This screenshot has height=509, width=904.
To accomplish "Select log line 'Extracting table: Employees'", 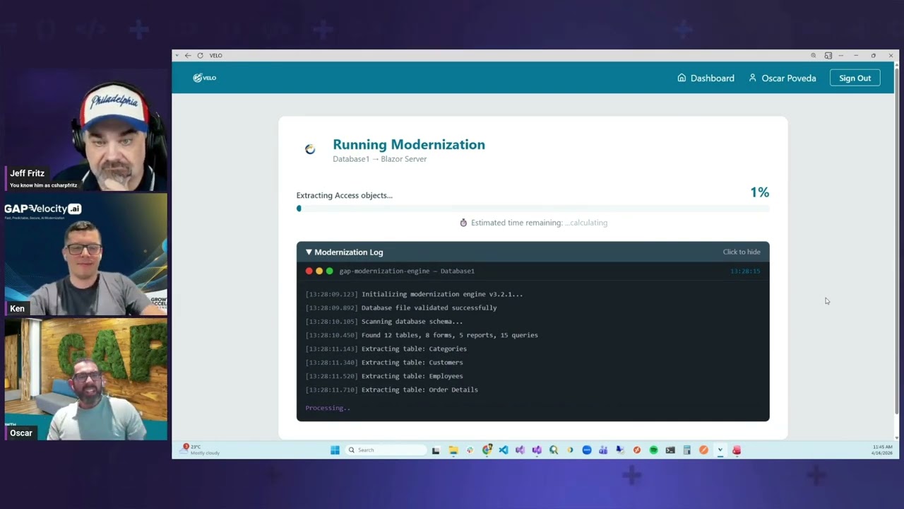I will pyautogui.click(x=384, y=376).
